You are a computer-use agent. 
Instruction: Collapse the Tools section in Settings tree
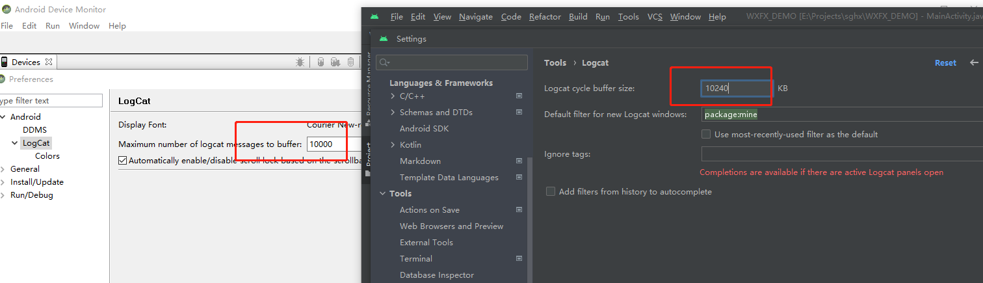coord(382,194)
